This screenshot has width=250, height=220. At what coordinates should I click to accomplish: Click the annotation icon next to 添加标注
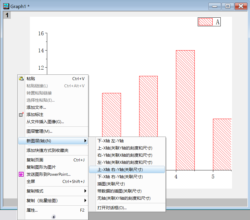click(21, 114)
